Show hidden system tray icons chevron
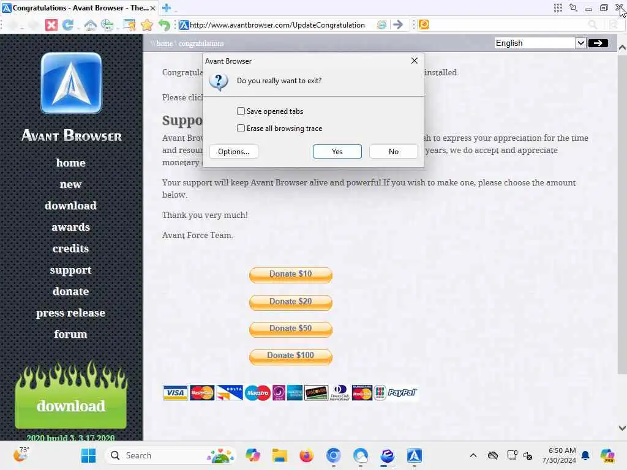The width and height of the screenshot is (627, 470). pyautogui.click(x=473, y=455)
